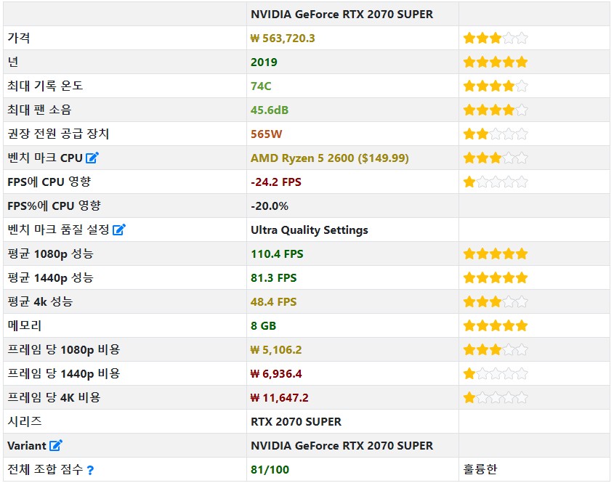Click the 메모리 label
The width and height of the screenshot is (614, 483).
[24, 325]
